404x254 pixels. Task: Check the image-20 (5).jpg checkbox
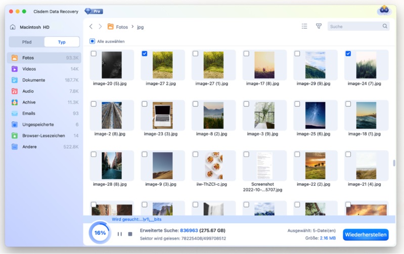(x=94, y=54)
